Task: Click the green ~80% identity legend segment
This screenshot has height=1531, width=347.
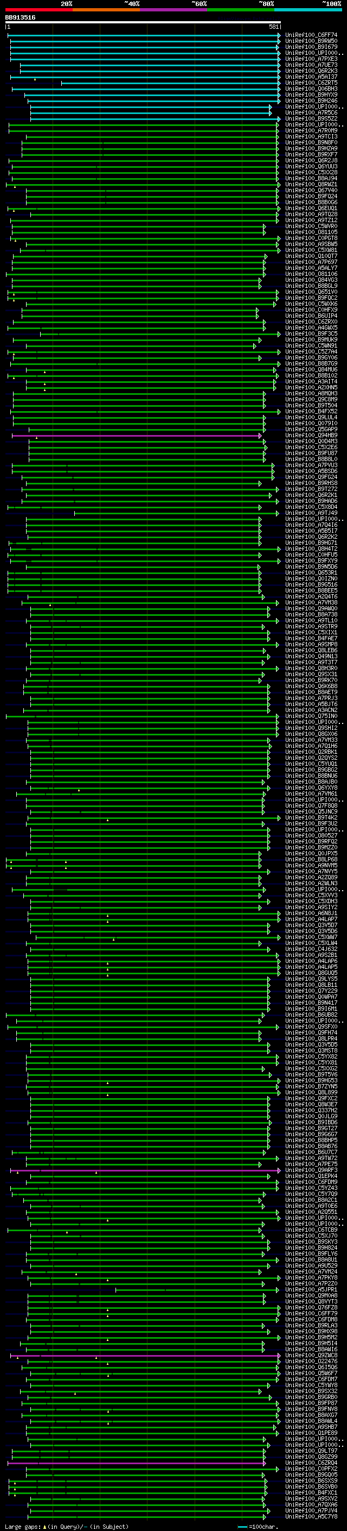Action: [x=241, y=10]
